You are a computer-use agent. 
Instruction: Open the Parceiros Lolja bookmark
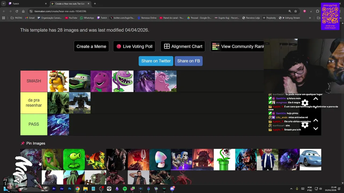pyautogui.click(x=251, y=18)
